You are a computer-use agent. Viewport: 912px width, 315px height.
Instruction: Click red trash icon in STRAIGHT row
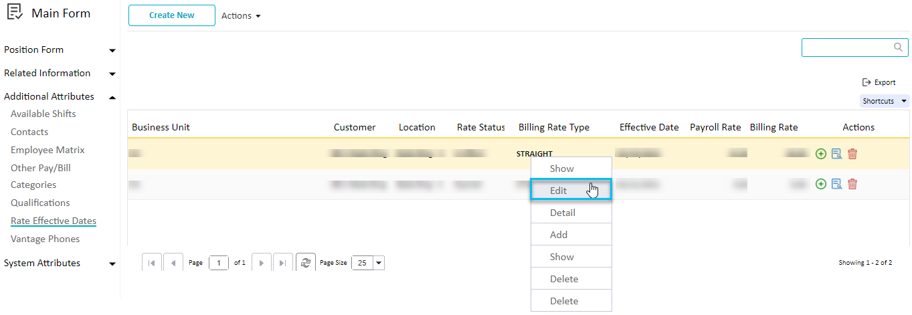click(x=852, y=154)
